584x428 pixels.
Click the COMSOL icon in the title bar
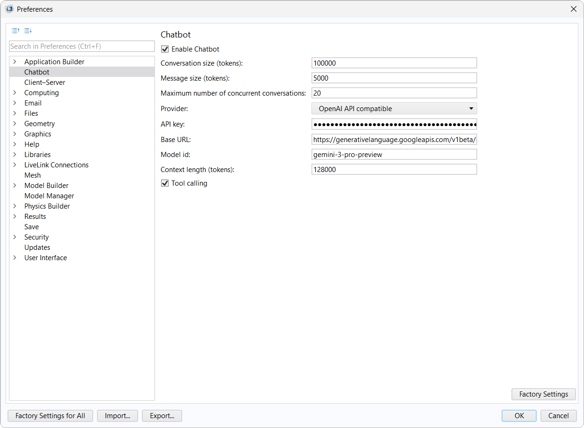pos(9,9)
